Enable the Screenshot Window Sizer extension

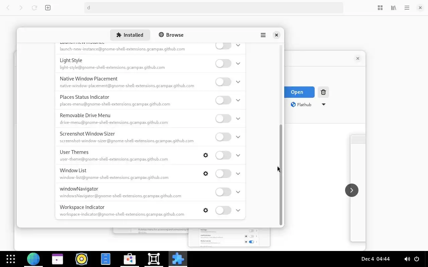223,137
